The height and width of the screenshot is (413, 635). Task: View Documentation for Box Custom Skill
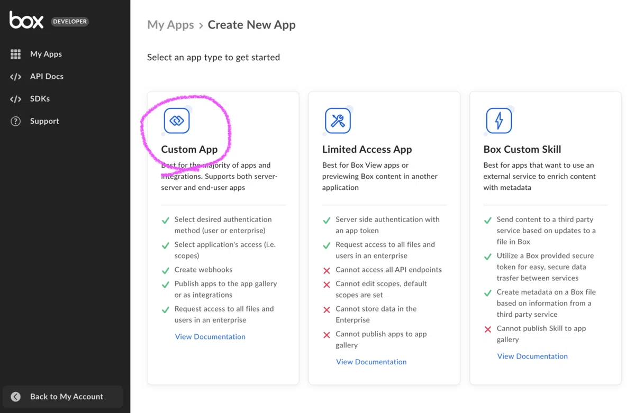click(532, 356)
